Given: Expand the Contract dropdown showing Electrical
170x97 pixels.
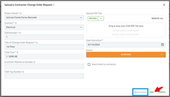Looking at the screenshot, I should 44,27.
